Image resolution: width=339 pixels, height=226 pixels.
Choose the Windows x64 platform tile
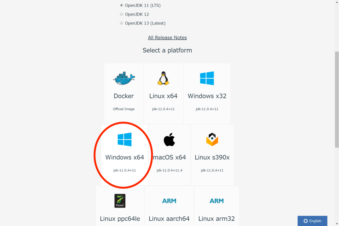pos(124,155)
